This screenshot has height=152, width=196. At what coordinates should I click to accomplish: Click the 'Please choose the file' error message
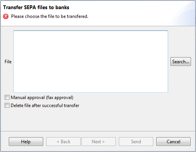[50, 16]
